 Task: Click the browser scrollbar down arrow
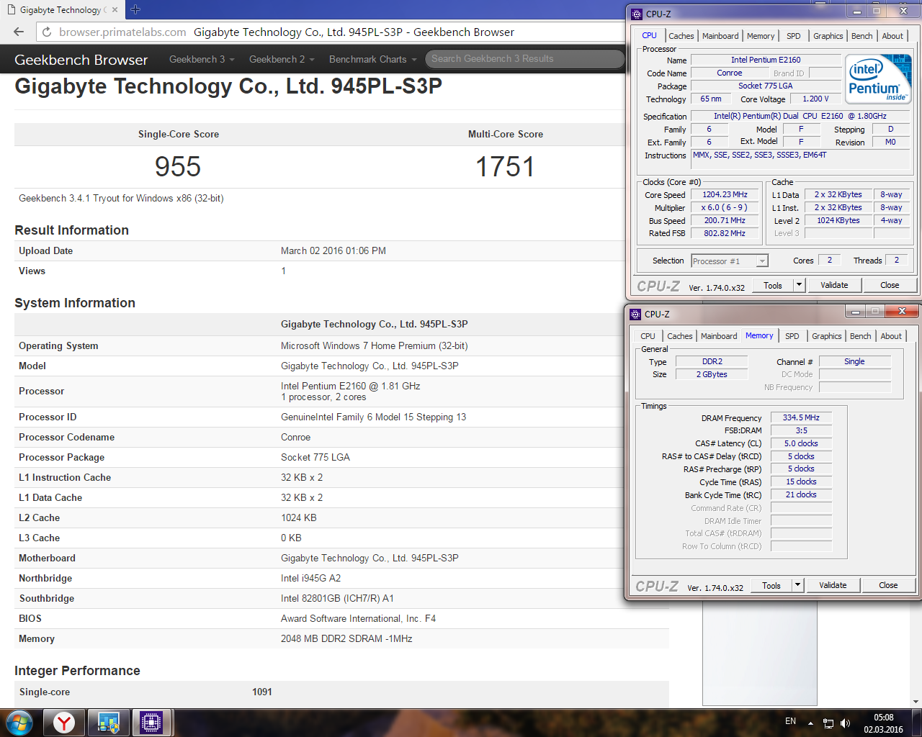(x=916, y=702)
